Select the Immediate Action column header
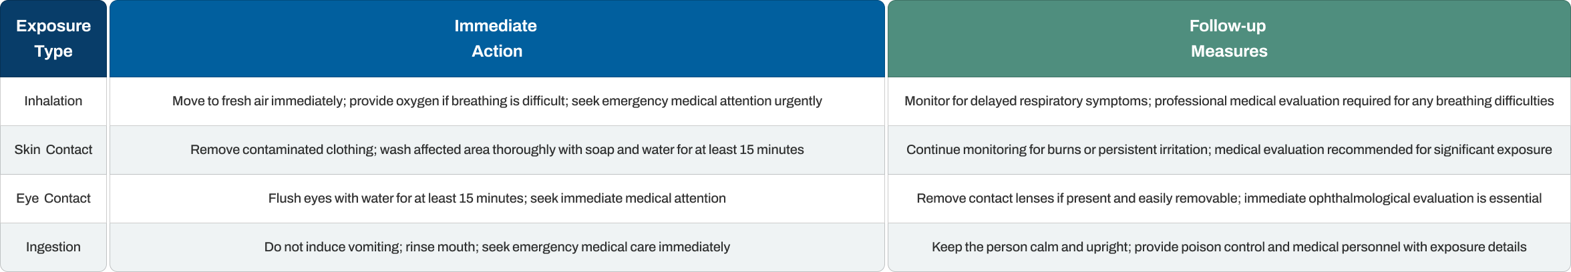Viewport: 1571px width, 272px height. coord(497,39)
